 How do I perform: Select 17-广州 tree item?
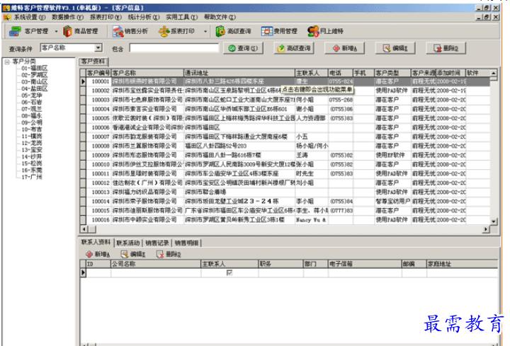[32, 177]
